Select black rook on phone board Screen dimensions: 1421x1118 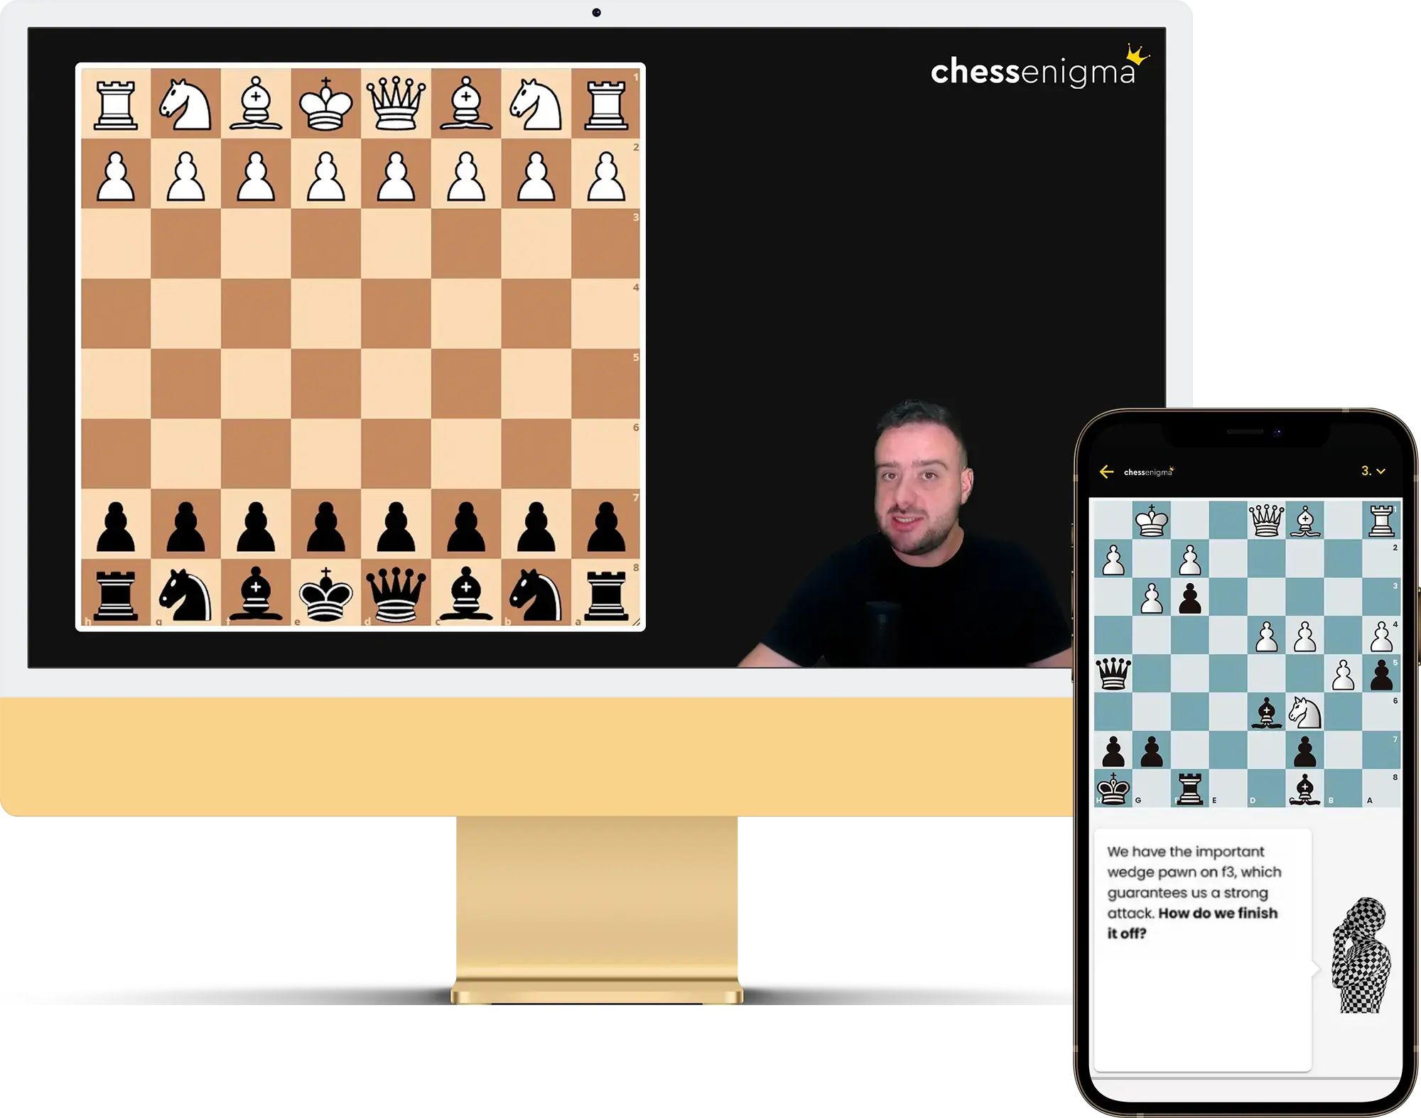click(1190, 789)
